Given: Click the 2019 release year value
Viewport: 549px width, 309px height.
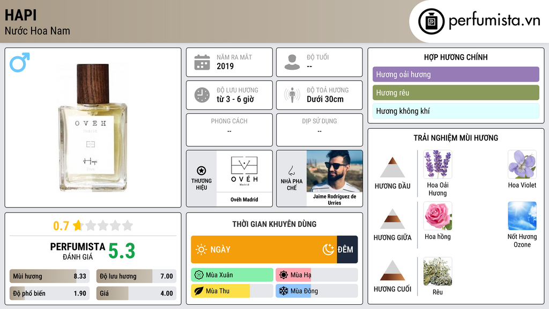Looking at the screenshot, I should point(225,66).
